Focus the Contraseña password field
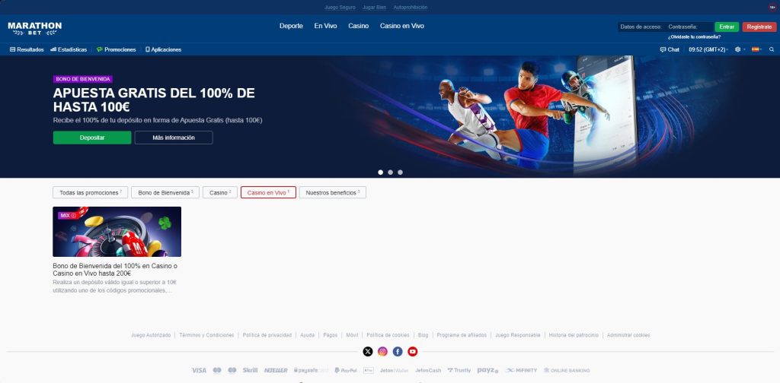This screenshot has height=383, width=780. pyautogui.click(x=689, y=27)
